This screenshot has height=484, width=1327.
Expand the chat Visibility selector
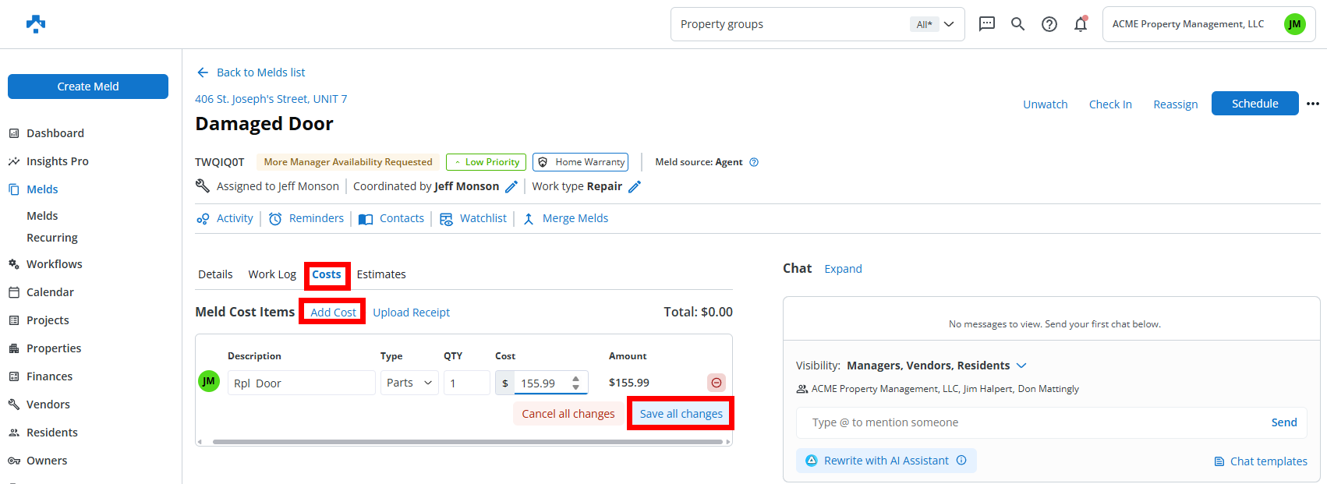pos(1021,366)
